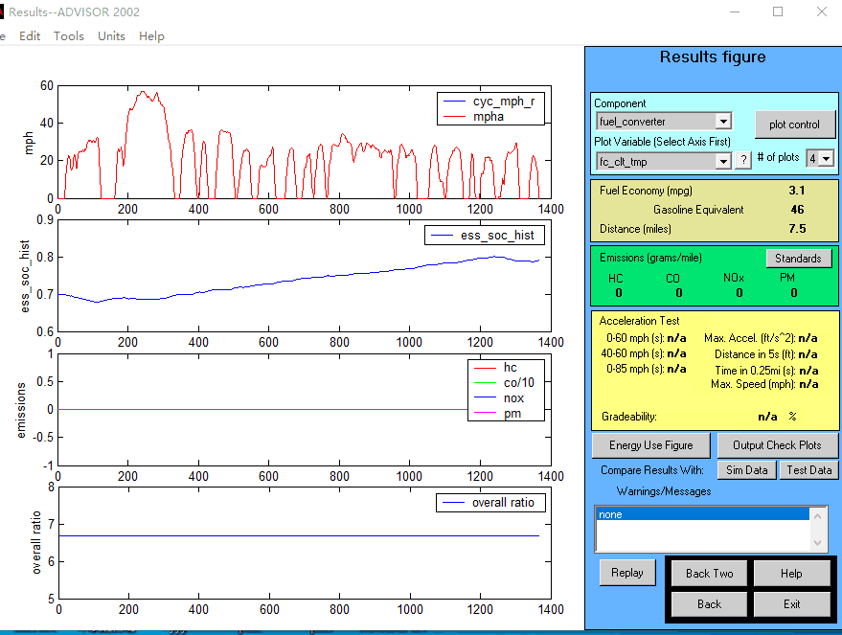Click the ess_soc_hist legend box
This screenshot has height=635, width=842.
tap(485, 235)
